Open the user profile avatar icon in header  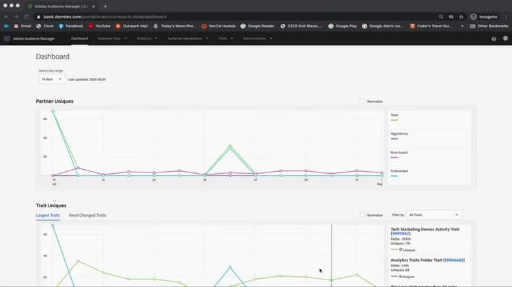(x=505, y=38)
